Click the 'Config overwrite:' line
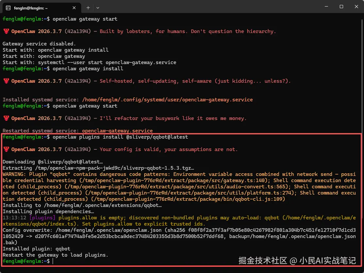This screenshot has height=273, width=364. pyautogui.click(x=179, y=236)
